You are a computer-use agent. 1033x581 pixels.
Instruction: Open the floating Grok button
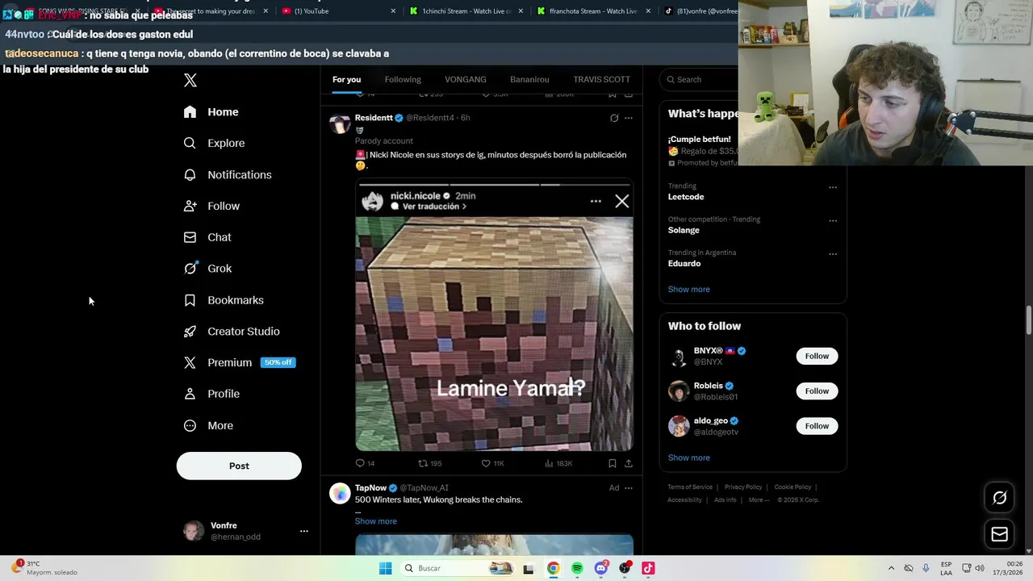point(999,498)
